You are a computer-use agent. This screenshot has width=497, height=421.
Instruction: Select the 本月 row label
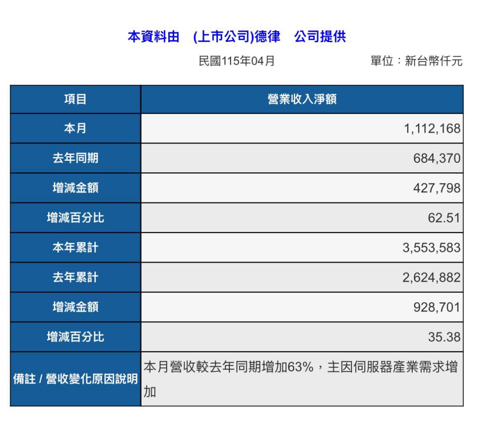point(75,128)
